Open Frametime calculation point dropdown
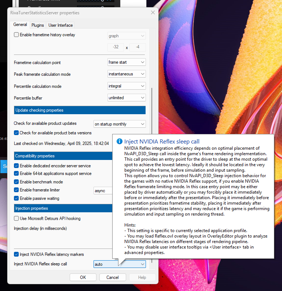The width and height of the screenshot is (282, 291). click(127, 62)
